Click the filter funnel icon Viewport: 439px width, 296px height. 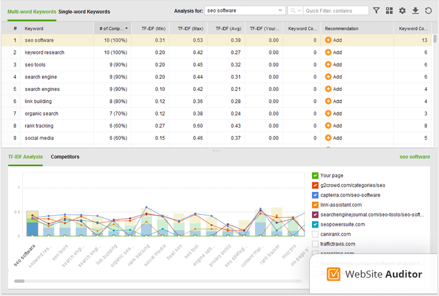tap(376, 11)
